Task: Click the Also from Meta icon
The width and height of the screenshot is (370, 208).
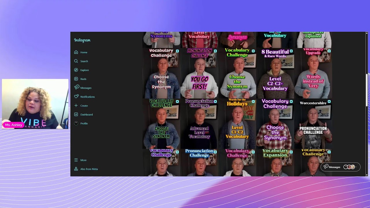Action: pos(76,169)
